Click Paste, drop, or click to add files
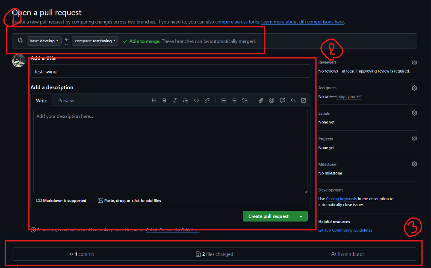 coord(130,201)
